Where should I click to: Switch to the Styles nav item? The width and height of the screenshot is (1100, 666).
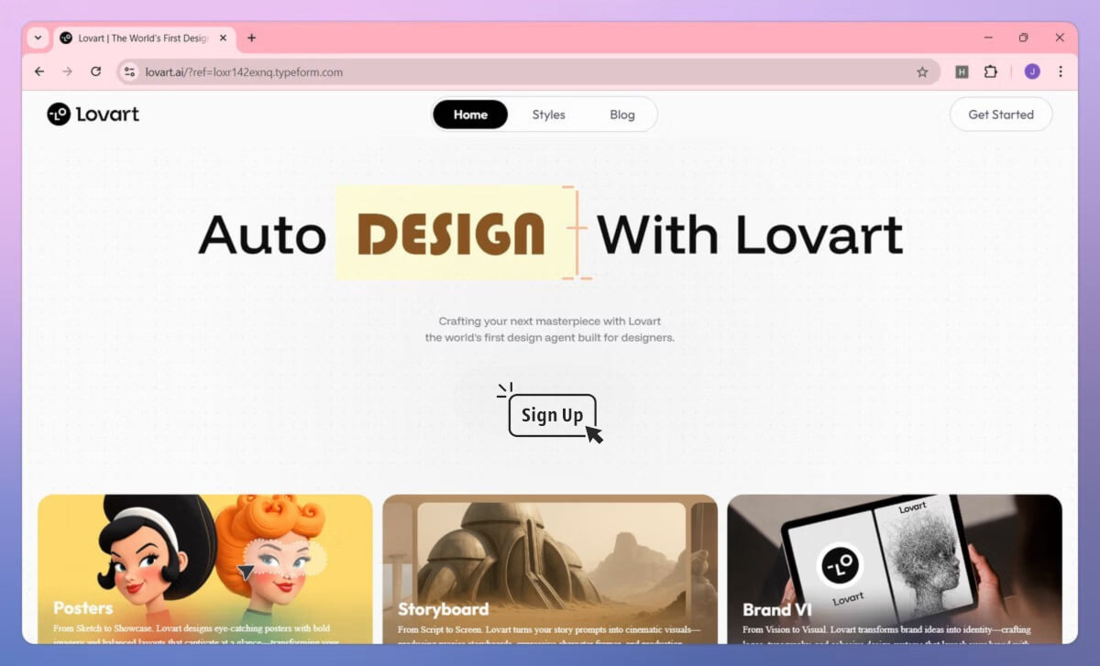548,115
